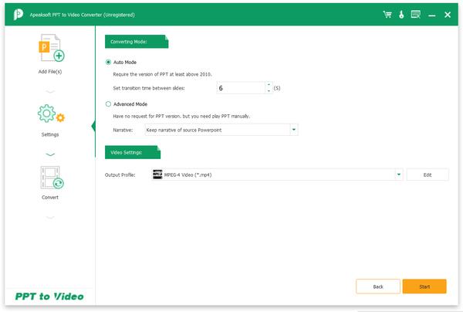Click the Back button

pyautogui.click(x=378, y=287)
